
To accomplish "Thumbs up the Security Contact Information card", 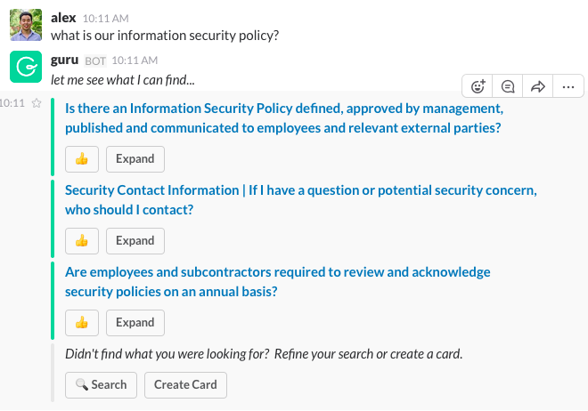I will pos(82,241).
